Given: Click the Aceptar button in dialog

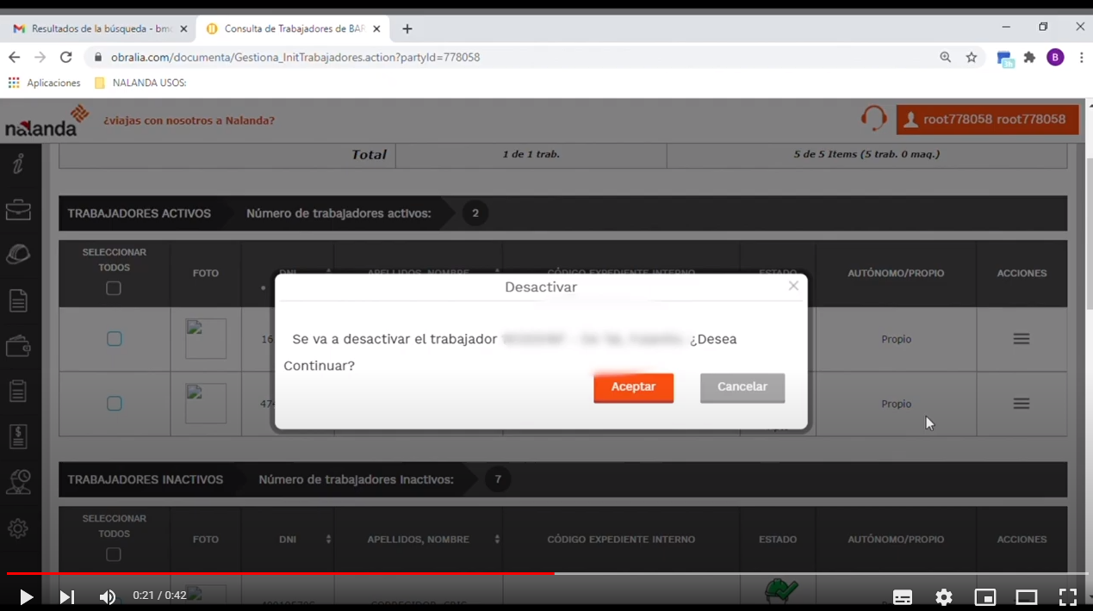Looking at the screenshot, I should pos(633,387).
